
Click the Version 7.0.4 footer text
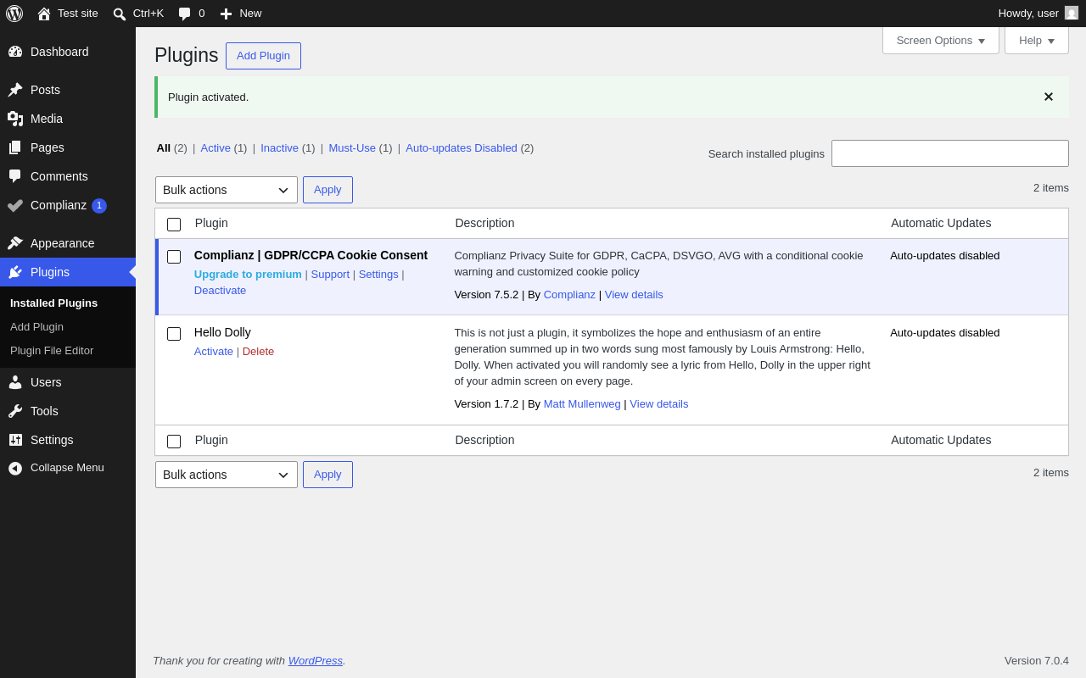(1037, 660)
